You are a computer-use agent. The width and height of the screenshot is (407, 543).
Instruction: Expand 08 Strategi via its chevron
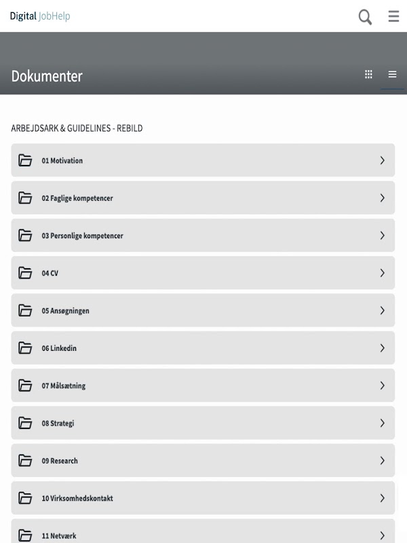[382, 423]
